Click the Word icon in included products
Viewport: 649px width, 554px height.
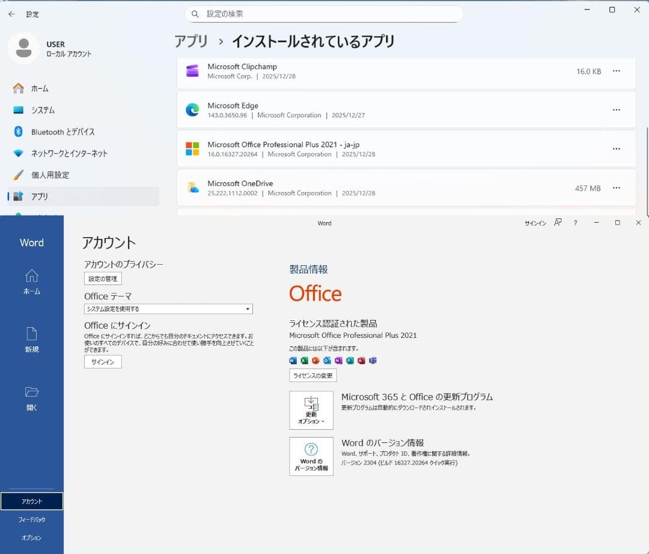(293, 361)
